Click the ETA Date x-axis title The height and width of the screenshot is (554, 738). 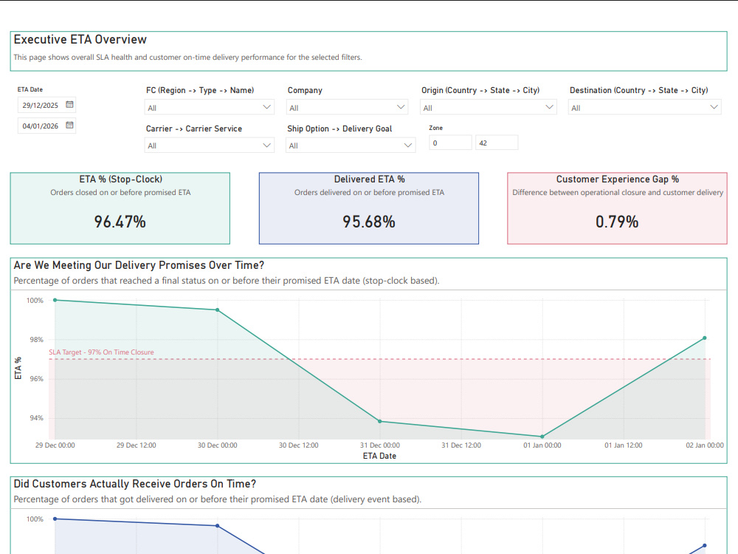[x=379, y=456]
